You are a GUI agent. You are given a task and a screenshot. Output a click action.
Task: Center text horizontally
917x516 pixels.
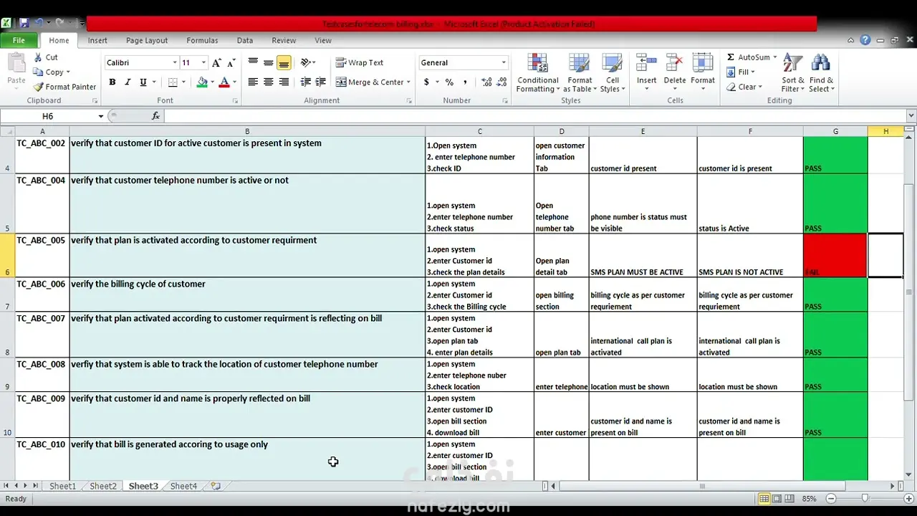pyautogui.click(x=268, y=82)
